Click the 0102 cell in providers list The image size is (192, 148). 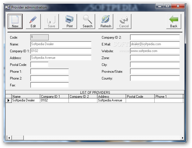54,100
